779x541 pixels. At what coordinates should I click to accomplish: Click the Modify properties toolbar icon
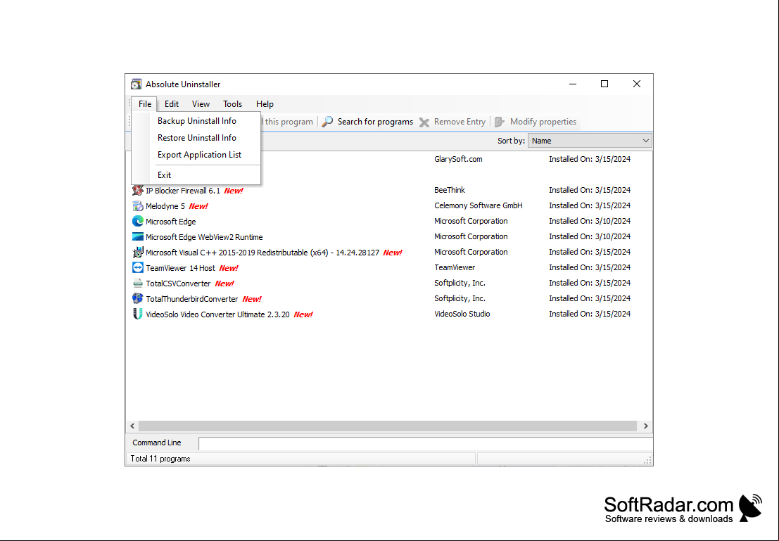coord(500,122)
